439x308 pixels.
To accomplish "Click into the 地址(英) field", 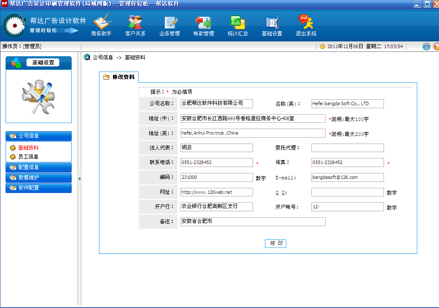I will coord(253,133).
